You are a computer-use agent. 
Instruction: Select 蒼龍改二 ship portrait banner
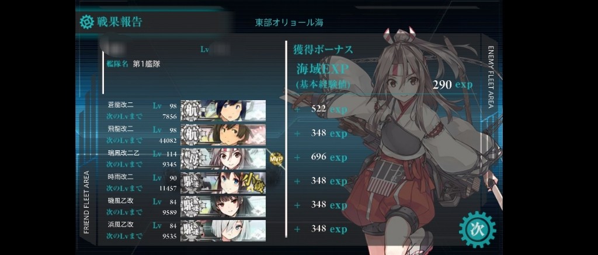pos(223,111)
